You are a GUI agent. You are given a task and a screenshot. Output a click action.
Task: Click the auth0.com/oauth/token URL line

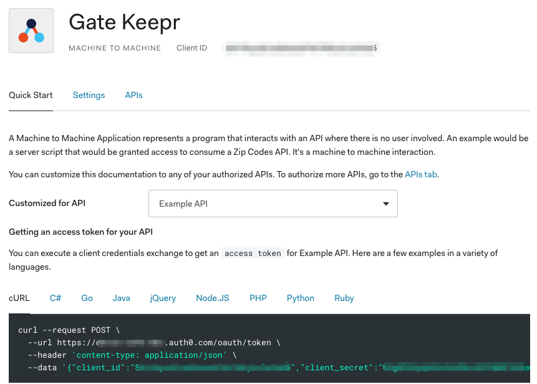[x=154, y=342]
